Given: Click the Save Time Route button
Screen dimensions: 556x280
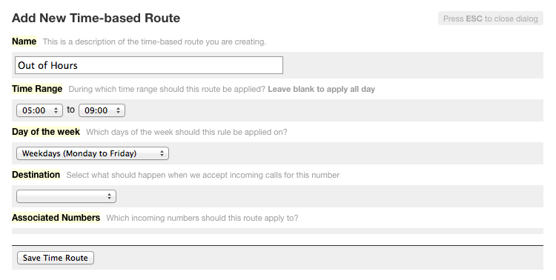Looking at the screenshot, I should point(56,258).
